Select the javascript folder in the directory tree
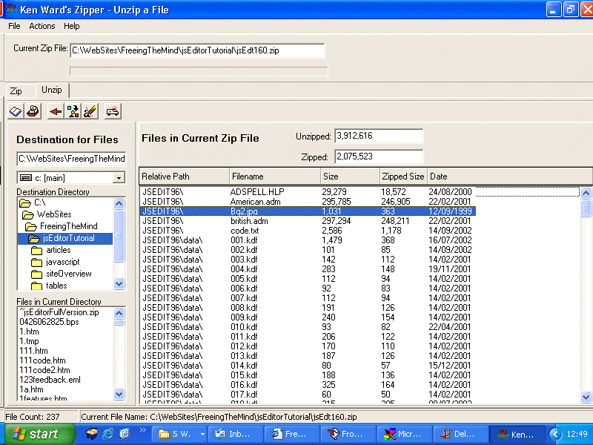593x445 pixels. [62, 261]
